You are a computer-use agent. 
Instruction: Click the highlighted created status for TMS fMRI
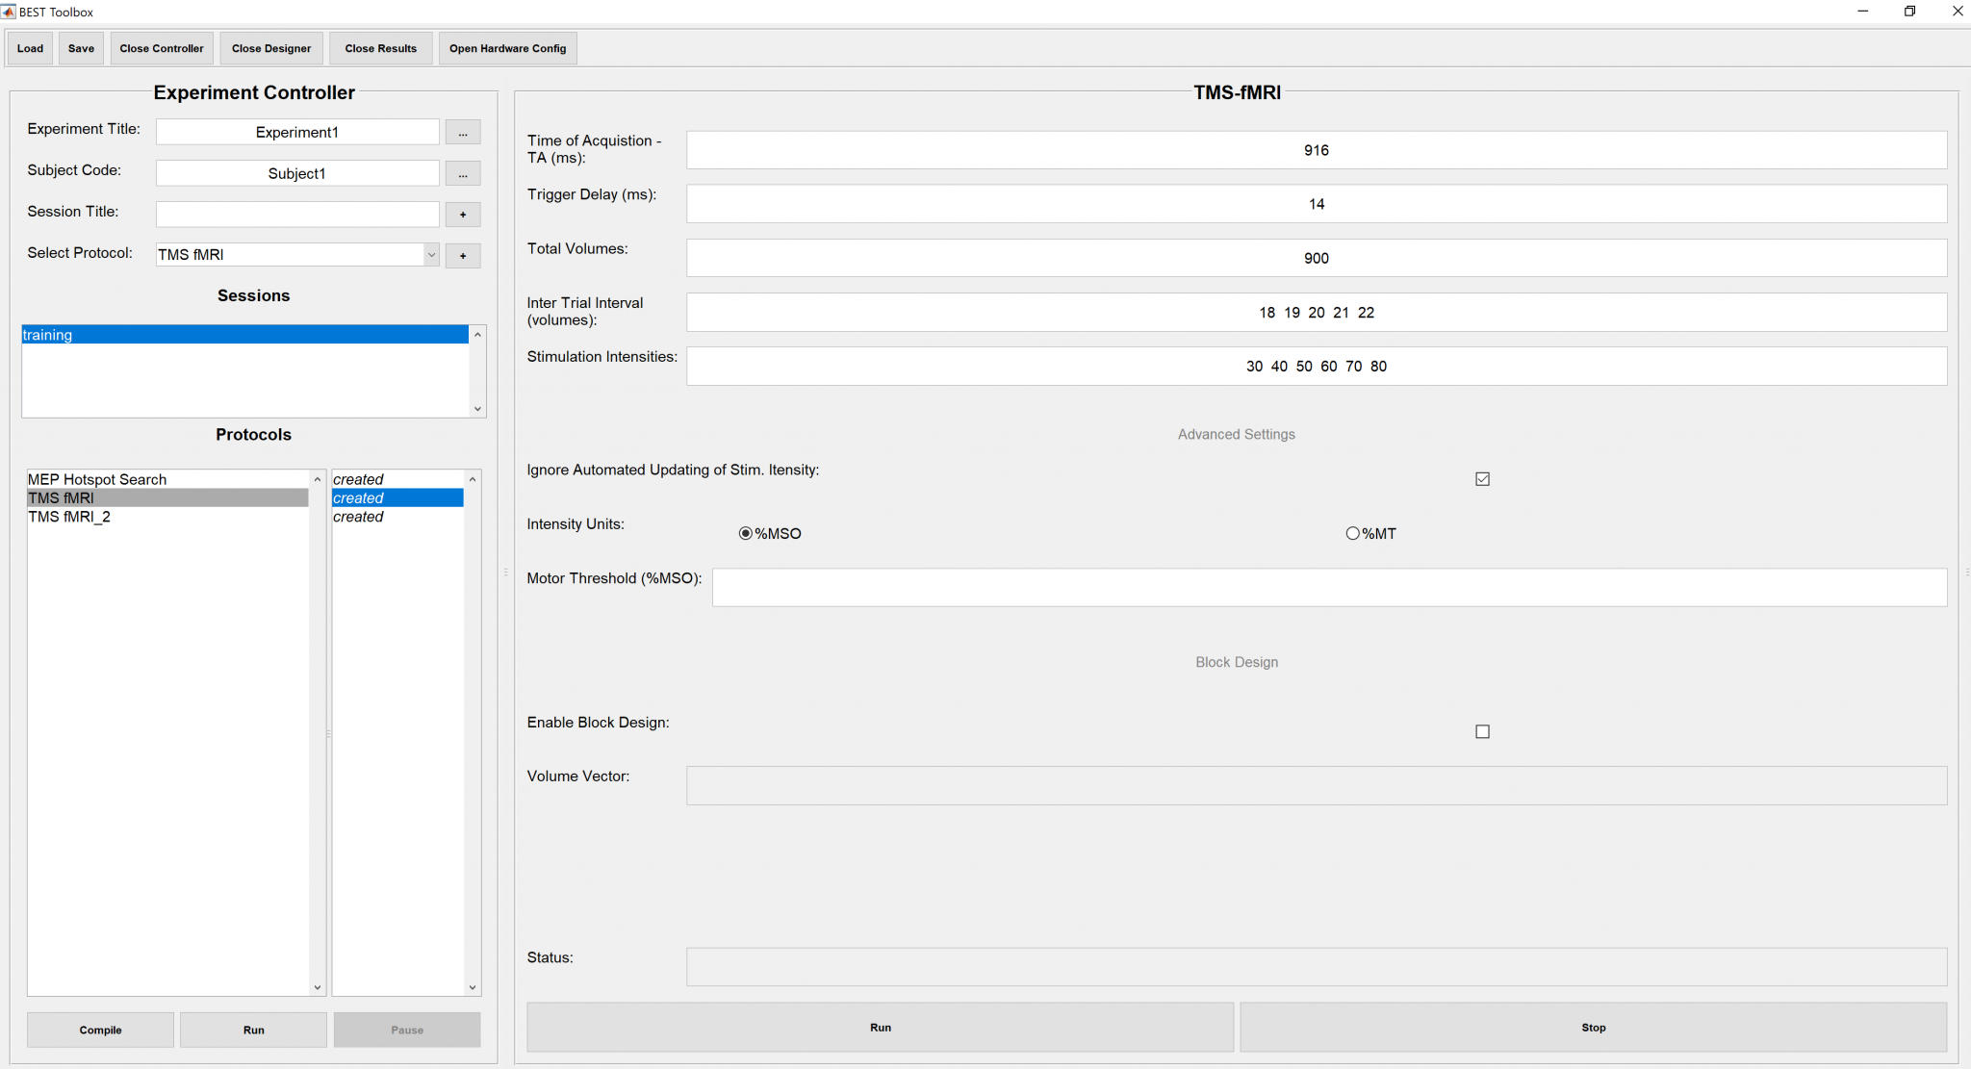397,497
